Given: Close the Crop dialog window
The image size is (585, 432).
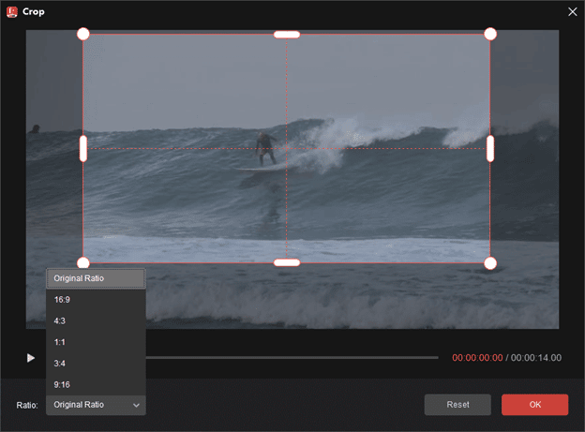Looking at the screenshot, I should click(x=572, y=11).
